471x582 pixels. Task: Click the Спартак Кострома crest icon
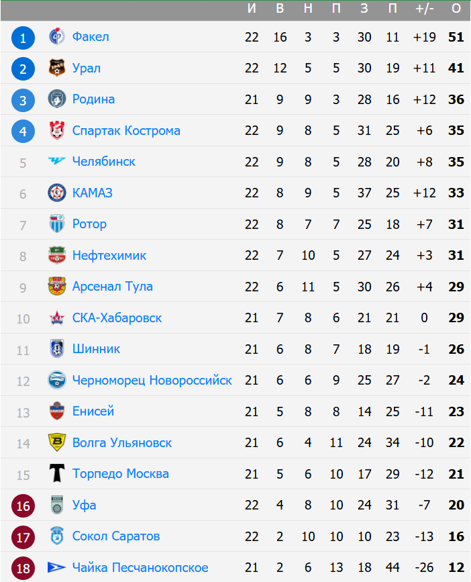pos(57,130)
